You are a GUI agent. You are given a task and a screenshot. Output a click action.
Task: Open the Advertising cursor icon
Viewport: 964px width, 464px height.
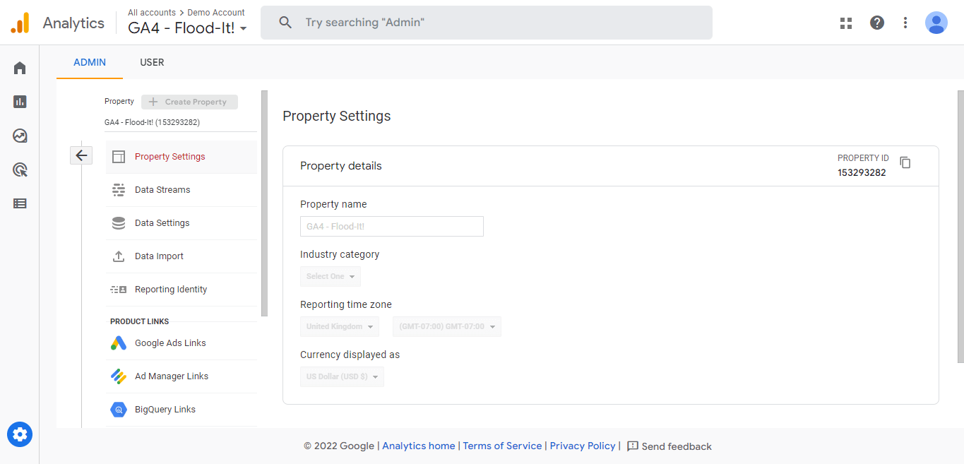pyautogui.click(x=20, y=169)
